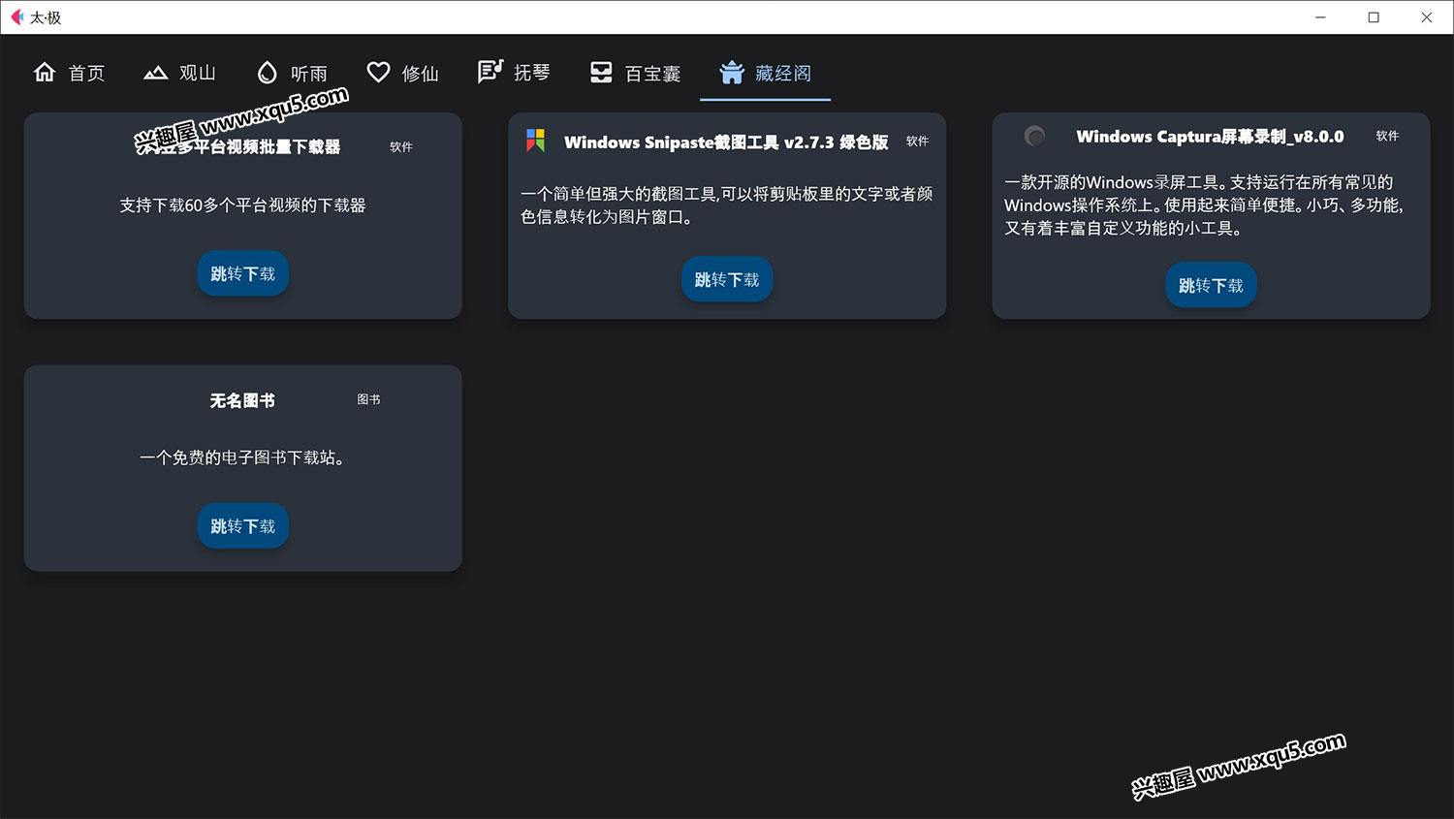Open the 修仙 tab label
This screenshot has height=819, width=1454.
tap(420, 74)
